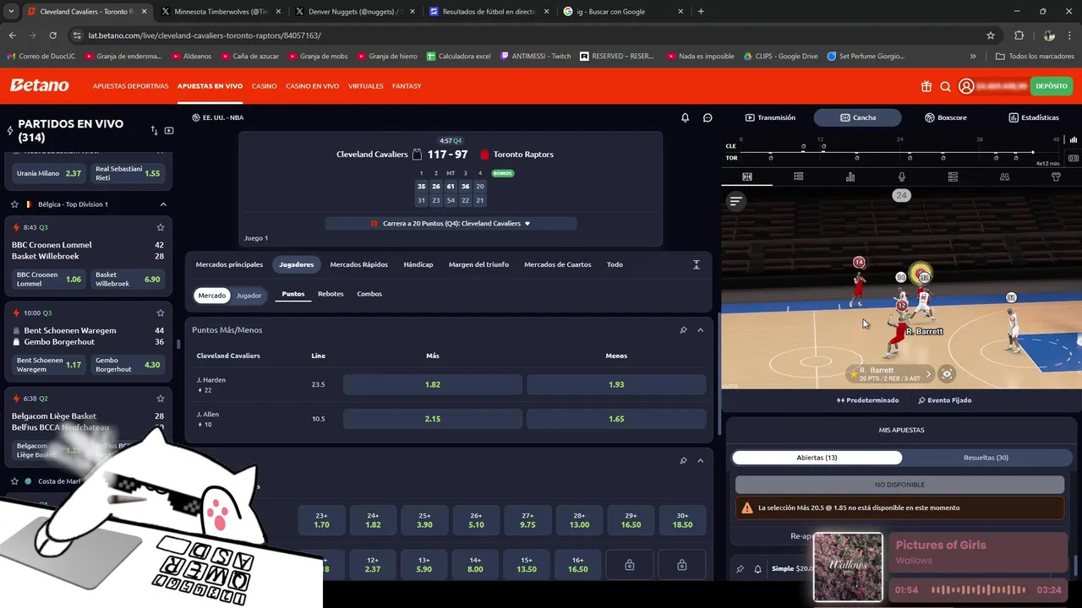Open Apuestas Deportivas menu

(x=131, y=86)
